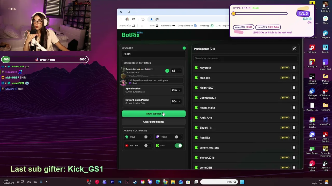Delete Cookietasi21 with the trash icon
This screenshot has width=332, height=186.
coord(294,98)
